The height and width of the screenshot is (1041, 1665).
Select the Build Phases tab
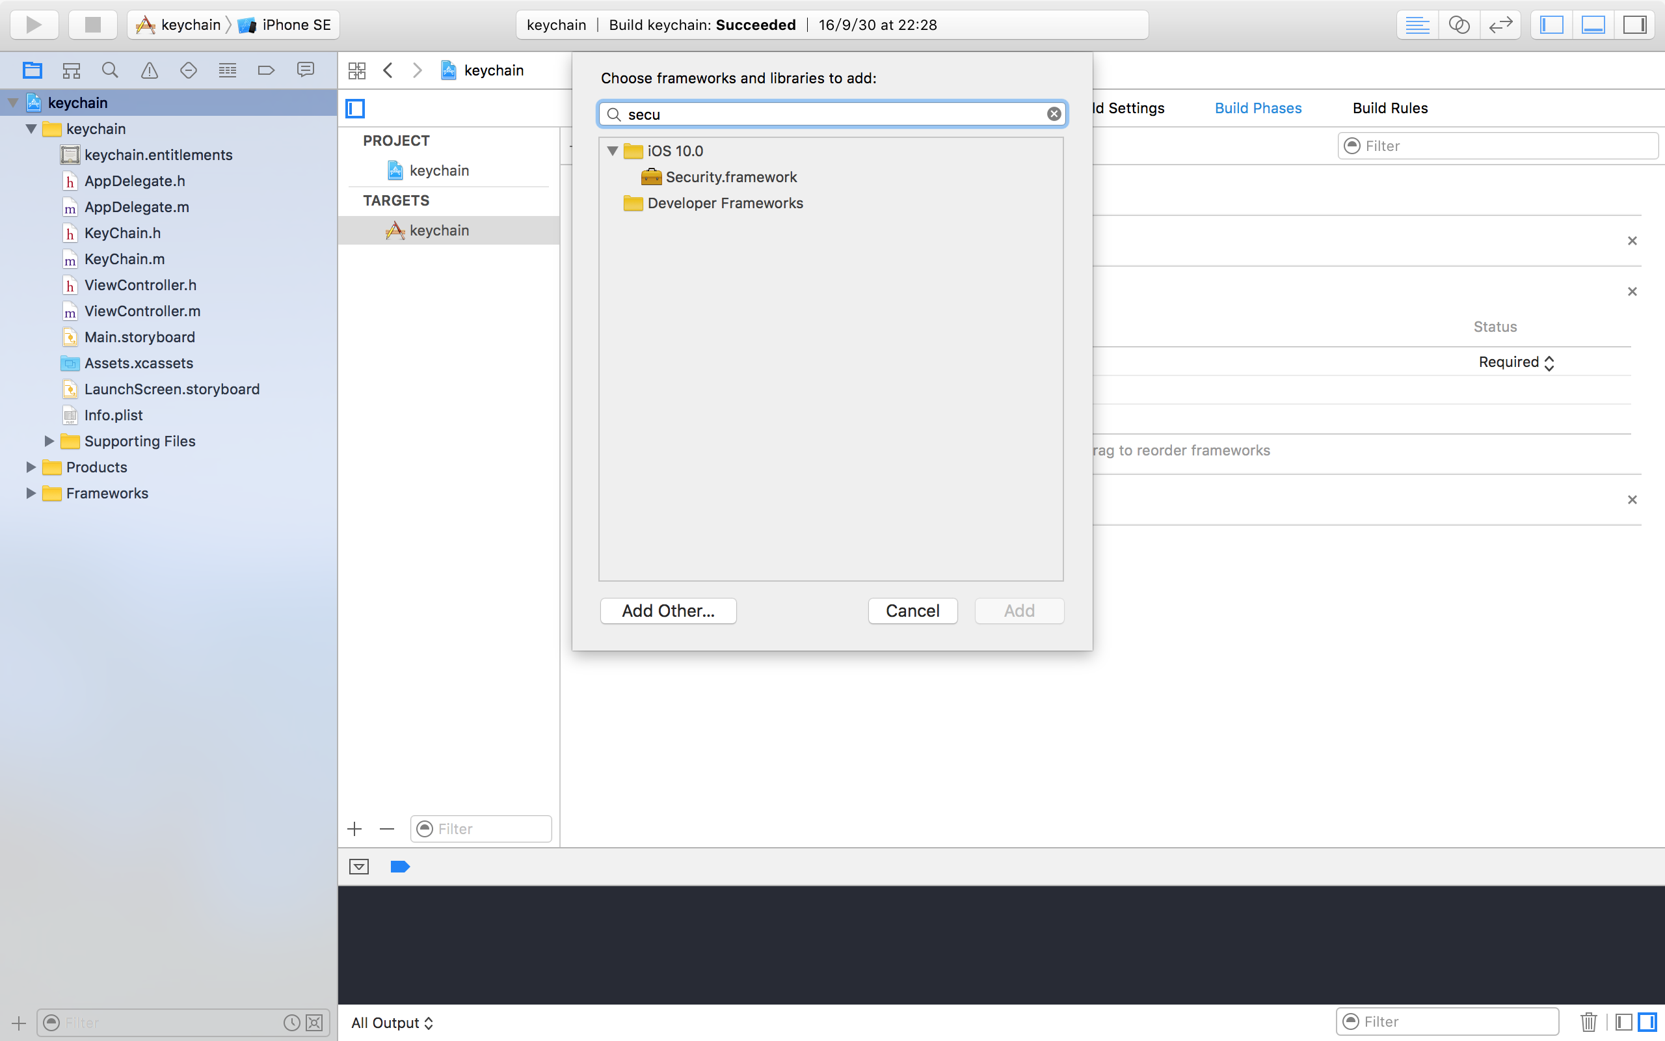pos(1258,108)
